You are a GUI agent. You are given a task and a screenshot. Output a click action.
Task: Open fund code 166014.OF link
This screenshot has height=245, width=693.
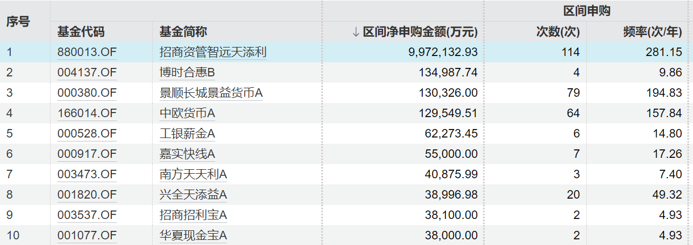pos(87,113)
